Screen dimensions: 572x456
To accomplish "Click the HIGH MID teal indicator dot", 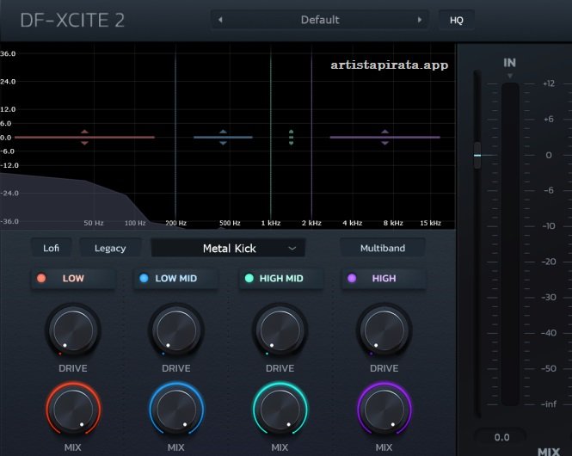I will (x=249, y=279).
